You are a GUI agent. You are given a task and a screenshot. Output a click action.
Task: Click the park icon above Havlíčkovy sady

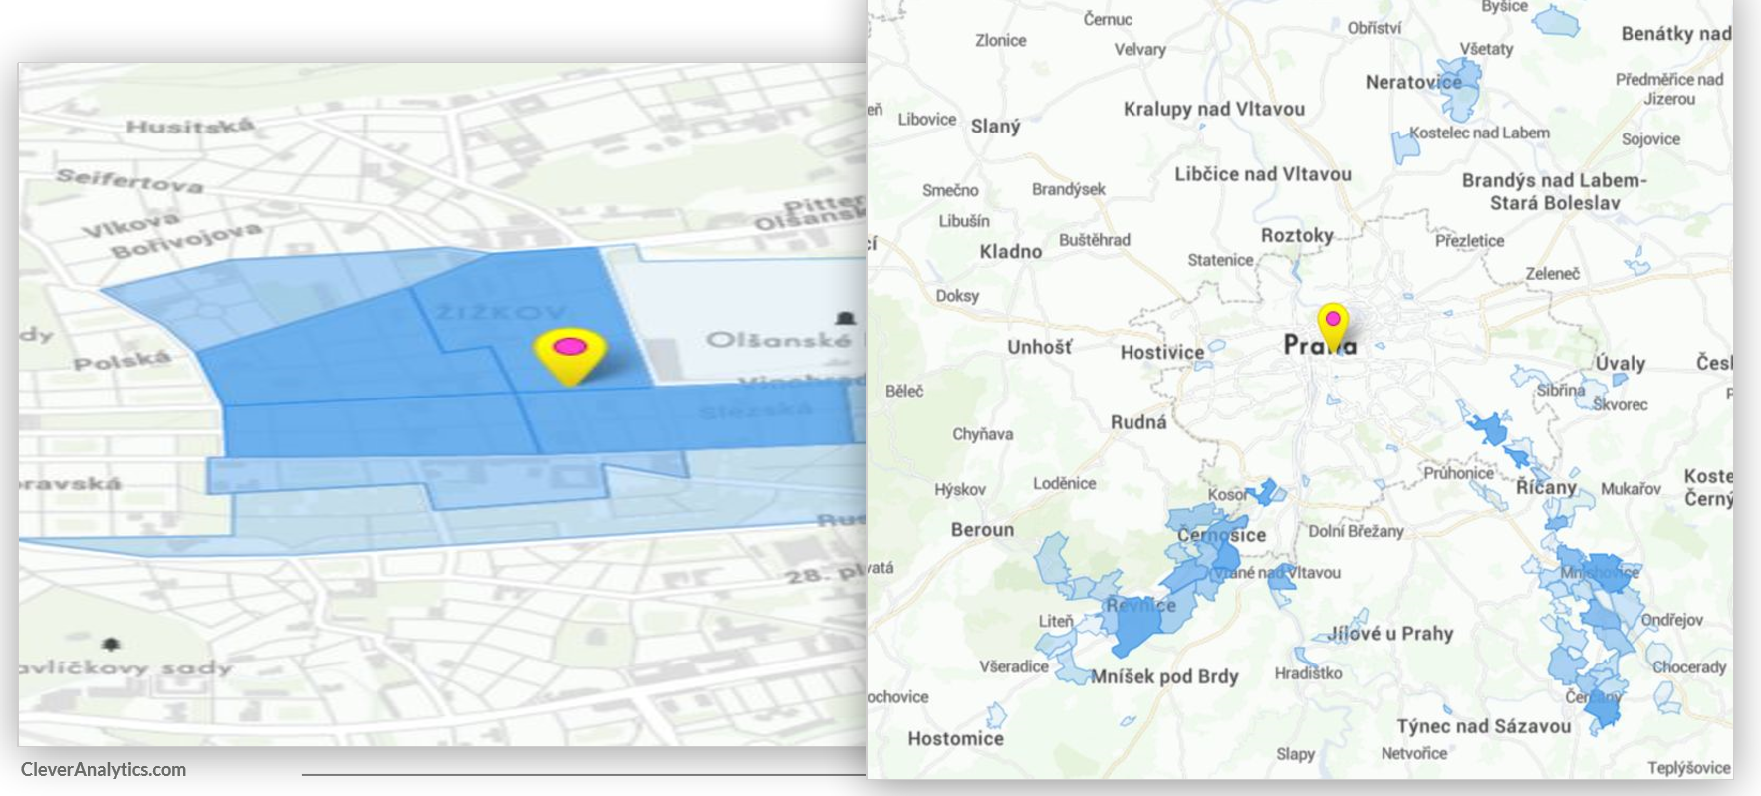click(x=111, y=645)
